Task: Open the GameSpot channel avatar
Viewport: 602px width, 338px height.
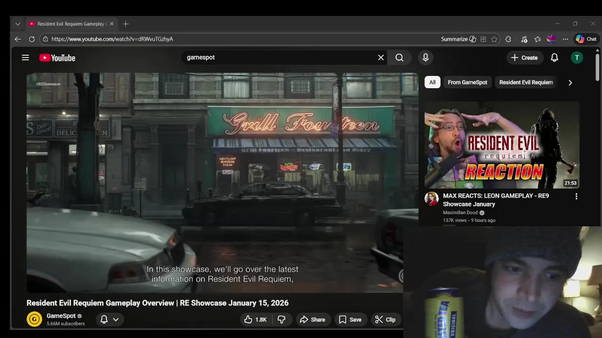Action: coord(34,319)
